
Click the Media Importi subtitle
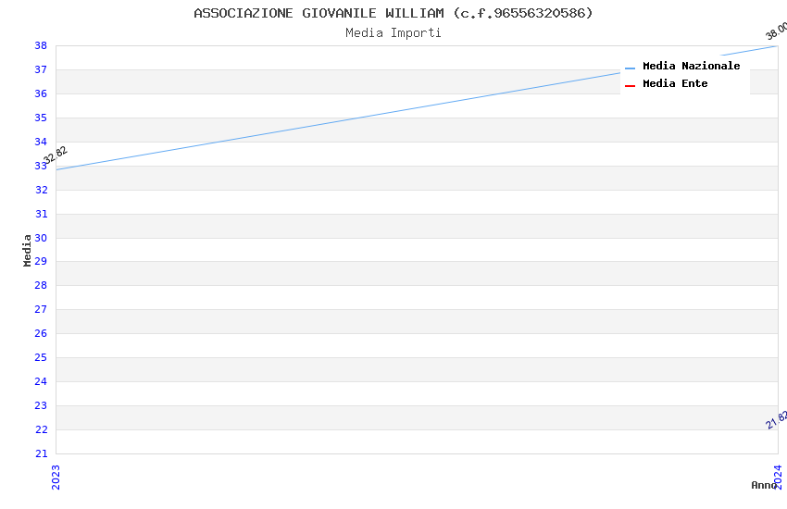(x=393, y=33)
